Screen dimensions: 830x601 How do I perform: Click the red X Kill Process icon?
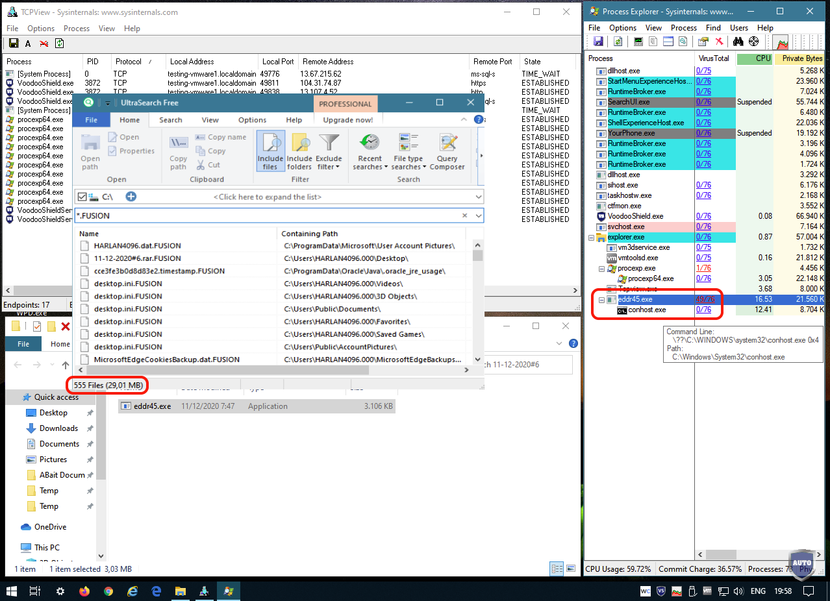[x=719, y=42]
